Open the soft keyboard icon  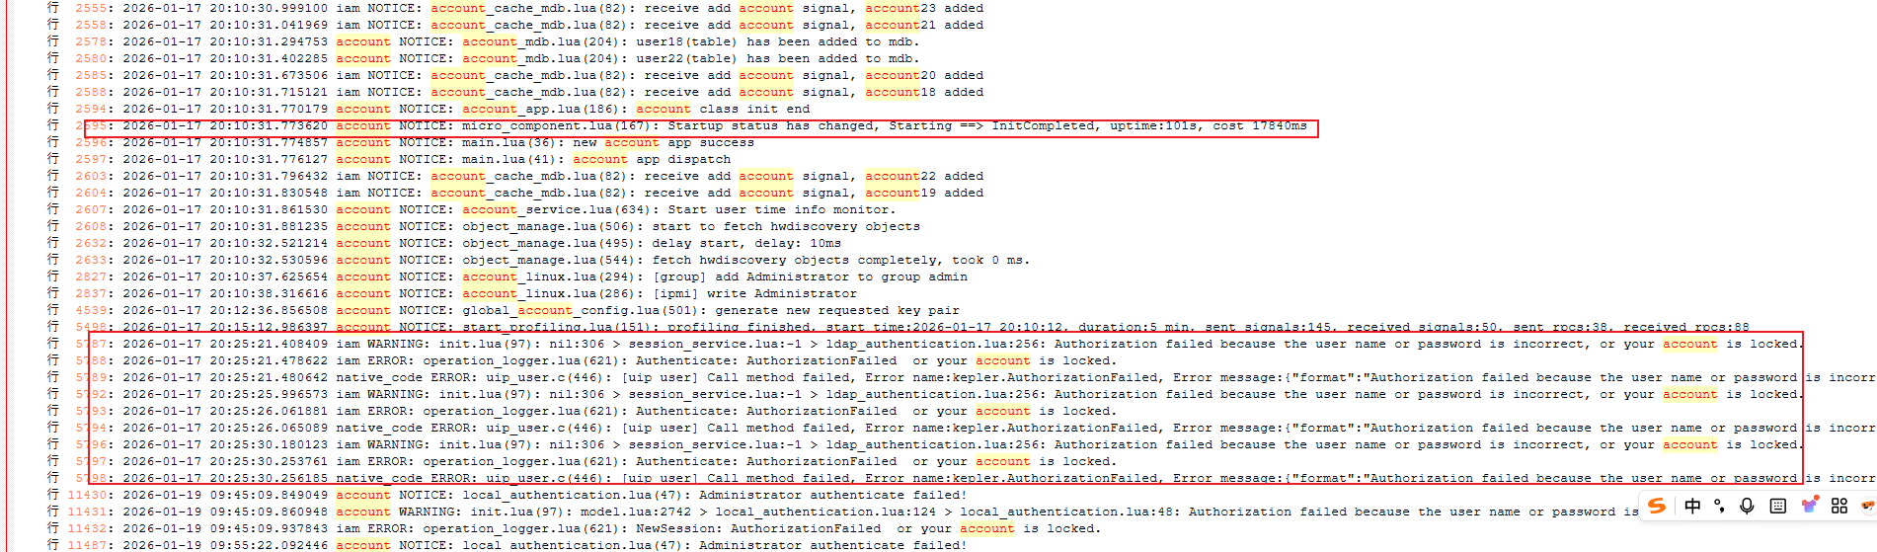coord(1778,506)
